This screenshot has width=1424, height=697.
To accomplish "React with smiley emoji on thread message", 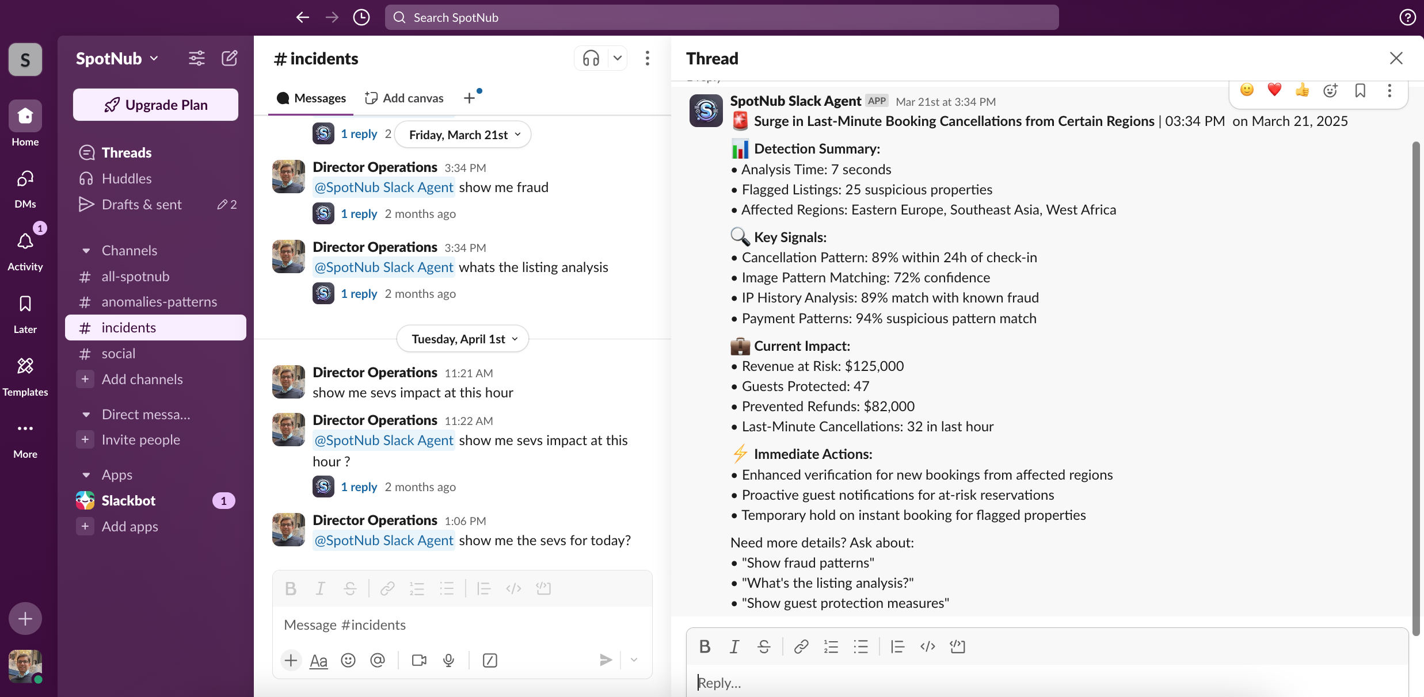I will (x=1247, y=90).
